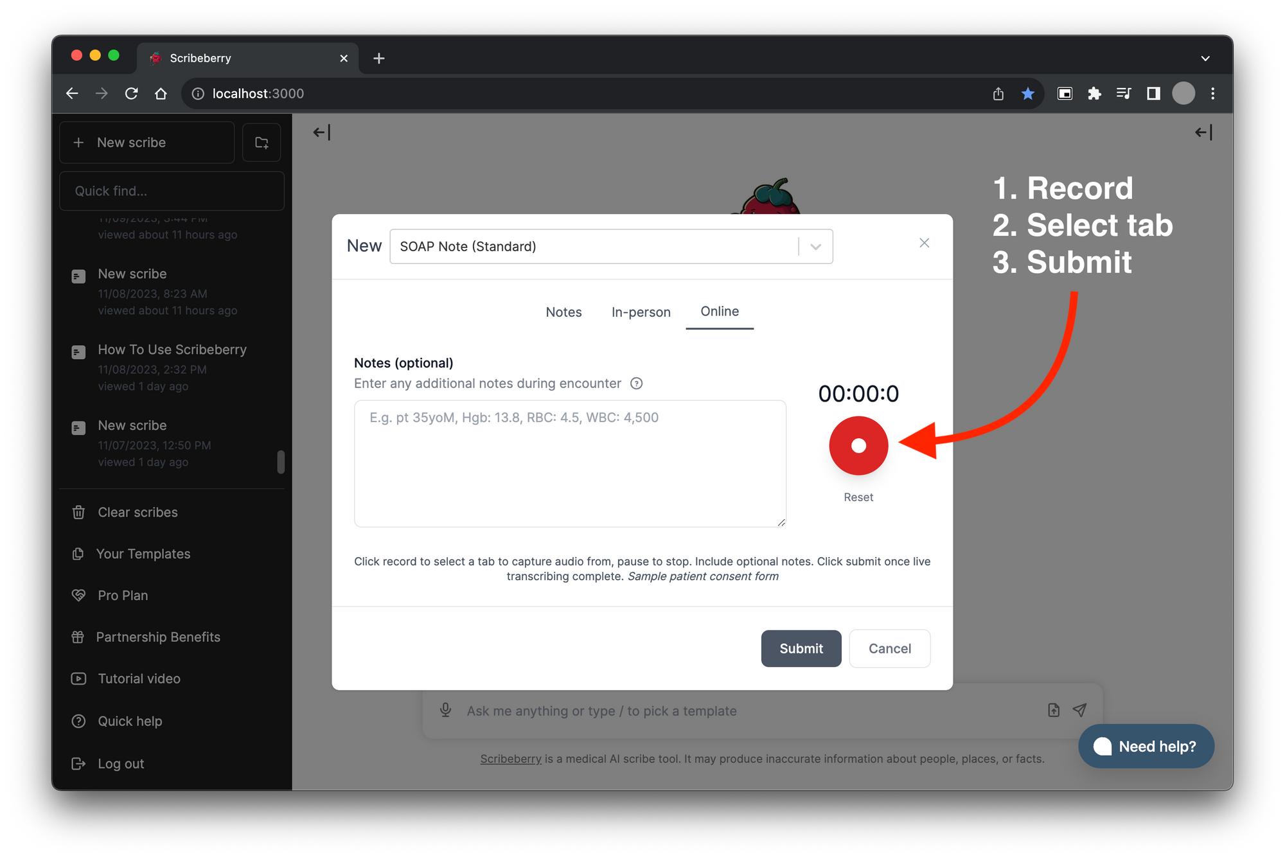Open the Sample patient consent form link
This screenshot has width=1285, height=859.
point(703,576)
